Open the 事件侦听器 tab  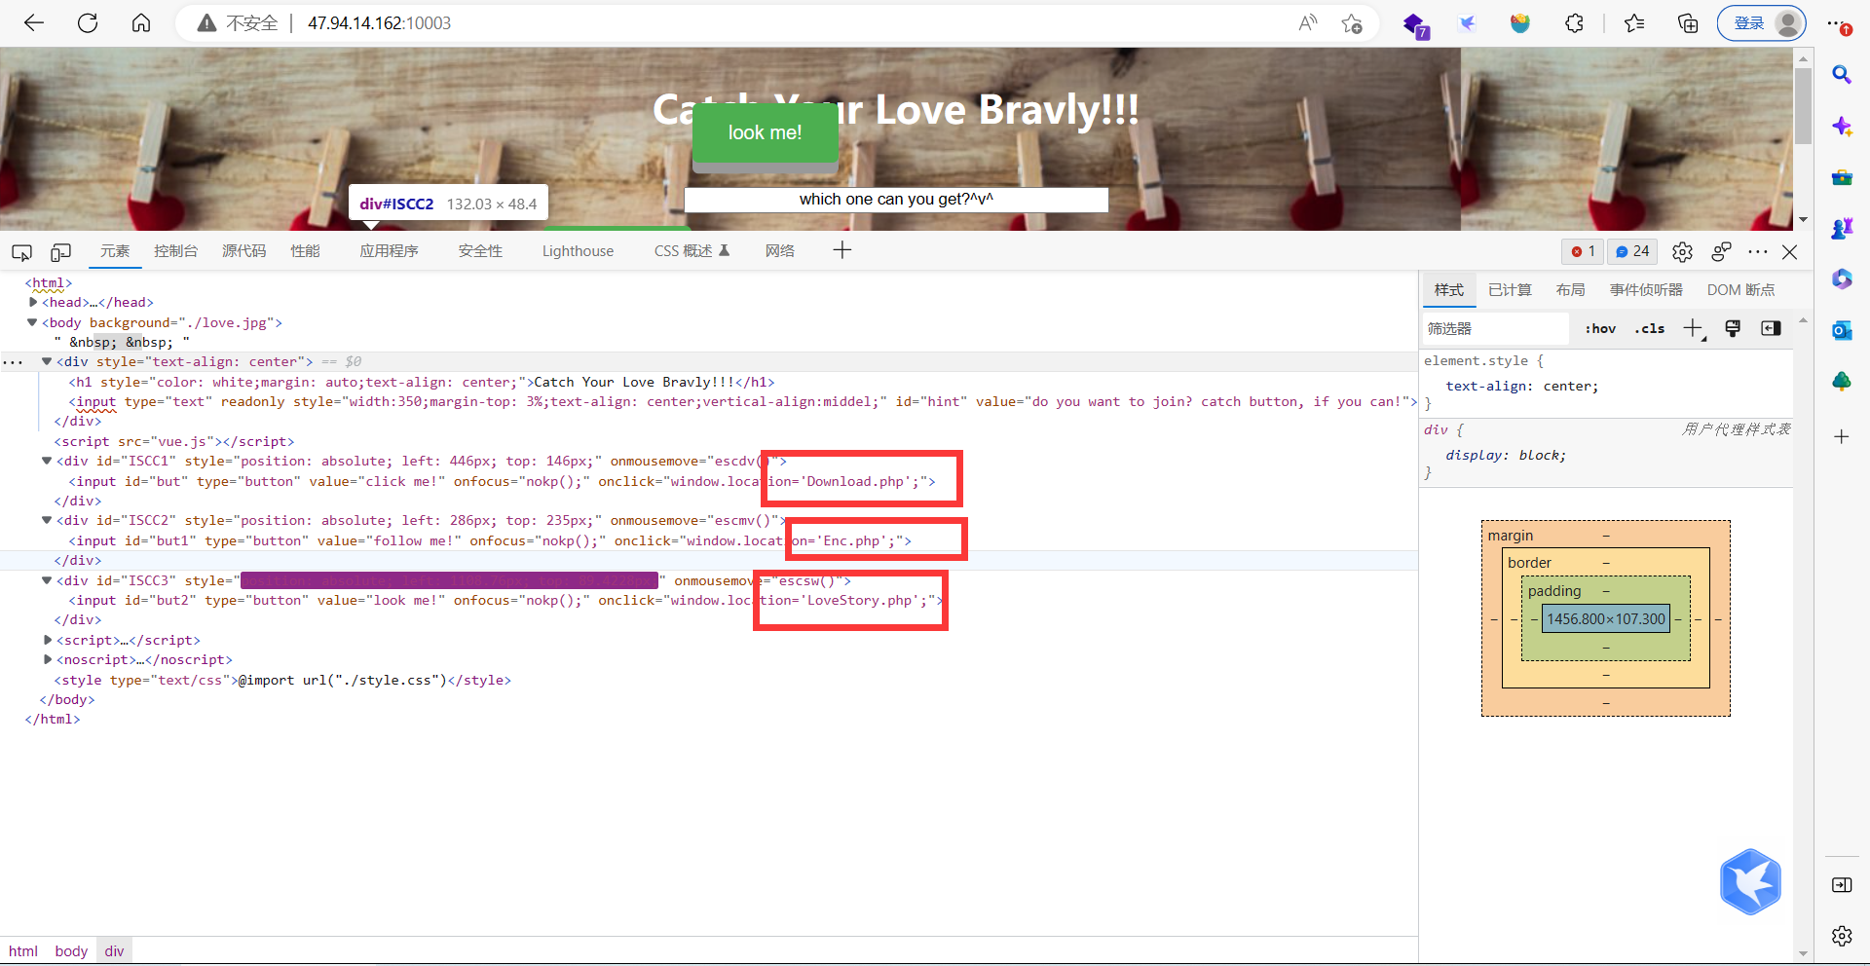click(1646, 290)
